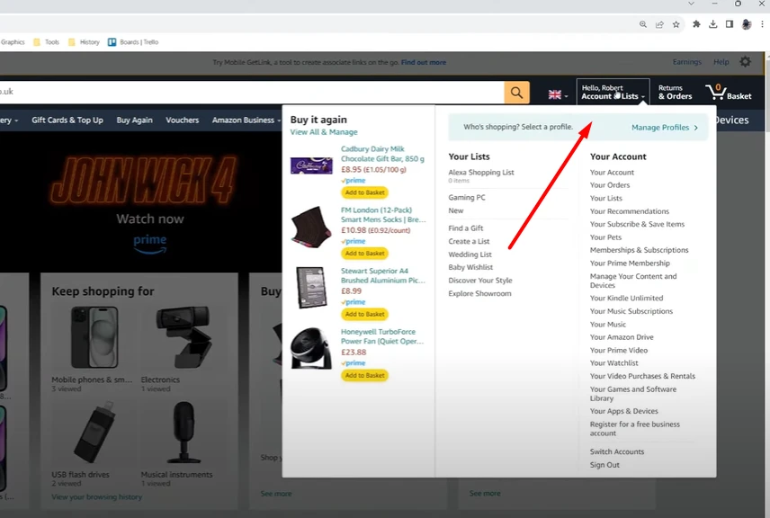This screenshot has width=770, height=518.
Task: Open the Buy Again nav item
Action: pyautogui.click(x=135, y=120)
